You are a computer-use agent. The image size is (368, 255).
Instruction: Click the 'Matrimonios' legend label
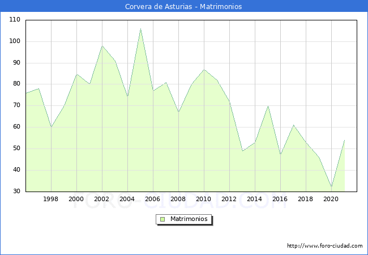pyautogui.click(x=189, y=219)
